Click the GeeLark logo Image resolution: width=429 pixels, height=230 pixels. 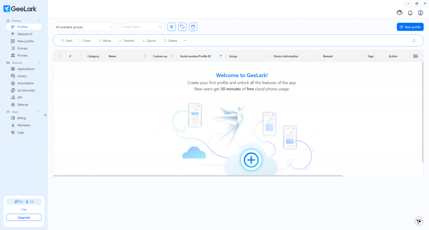[20, 9]
